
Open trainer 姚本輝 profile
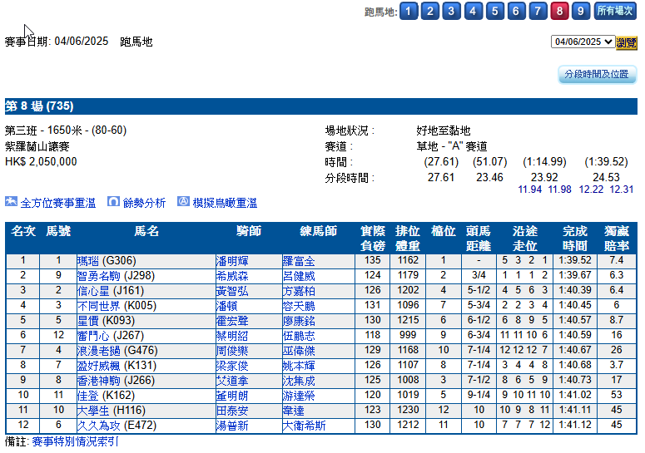(299, 365)
